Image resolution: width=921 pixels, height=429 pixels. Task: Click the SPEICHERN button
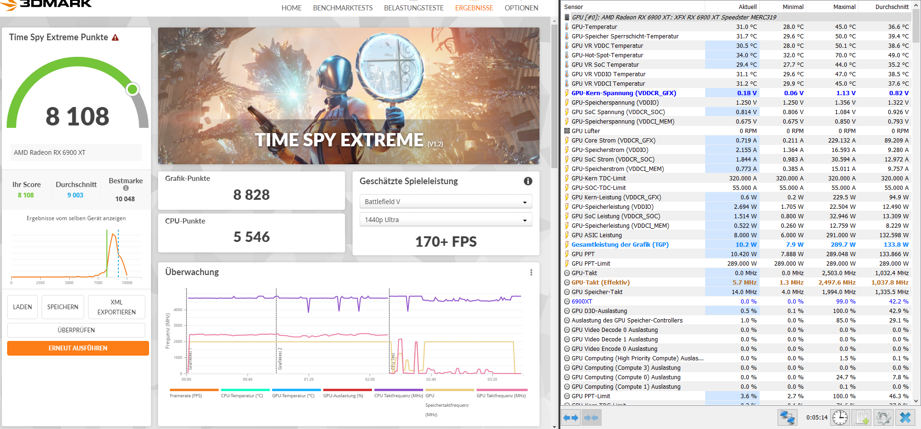click(63, 307)
